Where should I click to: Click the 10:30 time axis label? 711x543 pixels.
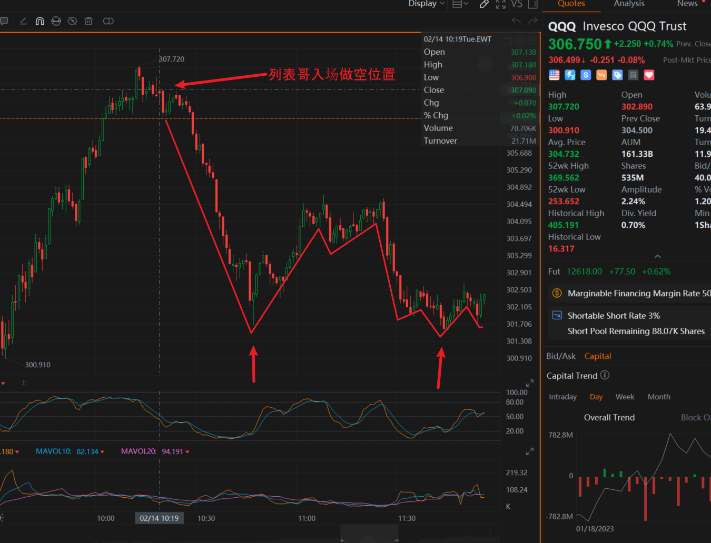coord(206,518)
